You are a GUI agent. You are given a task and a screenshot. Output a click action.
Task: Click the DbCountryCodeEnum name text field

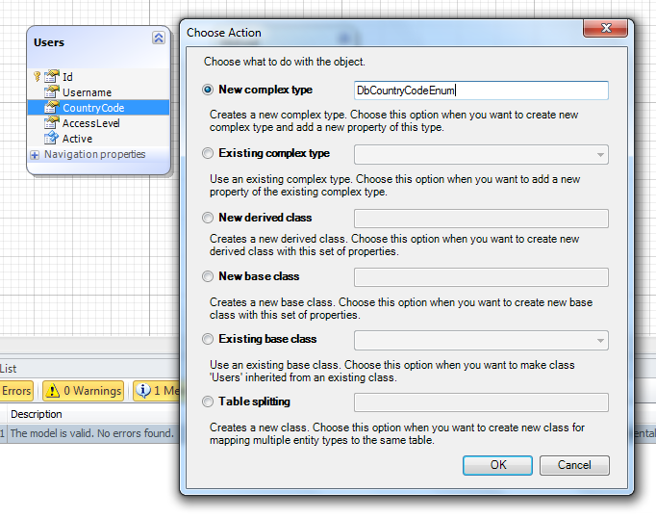(x=481, y=91)
